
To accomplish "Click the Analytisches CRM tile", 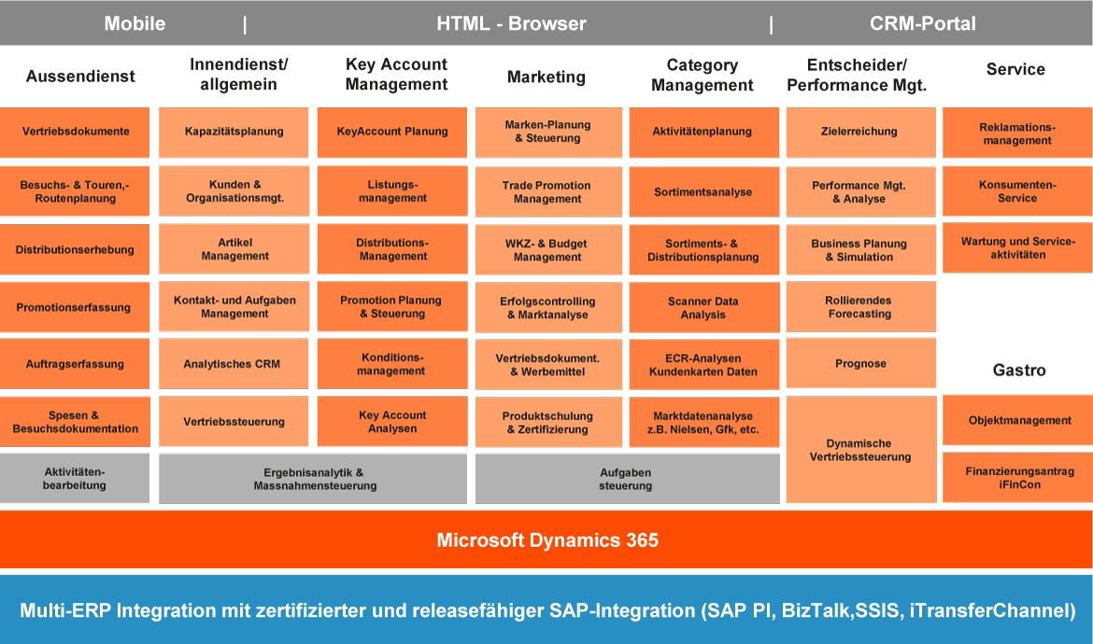I will pos(234,363).
